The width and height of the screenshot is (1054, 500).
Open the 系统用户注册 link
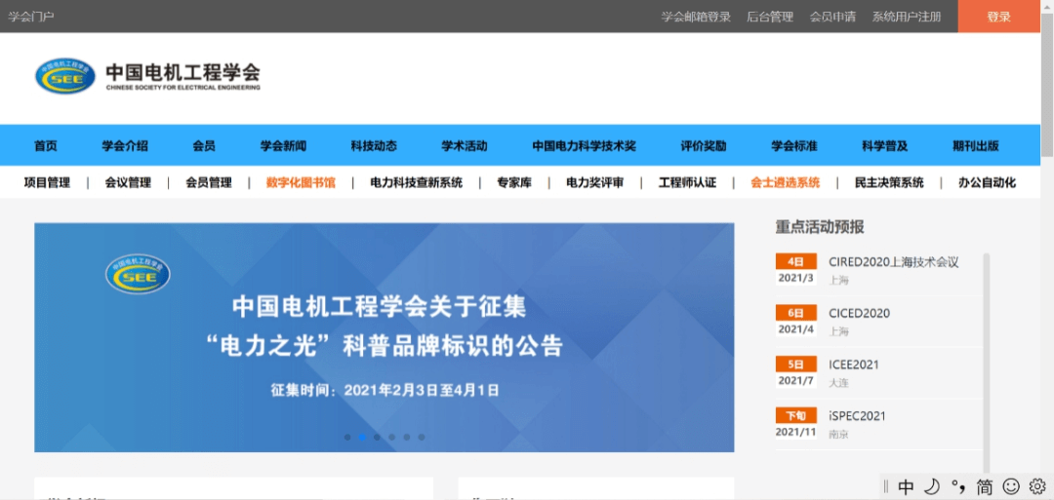[x=907, y=17]
